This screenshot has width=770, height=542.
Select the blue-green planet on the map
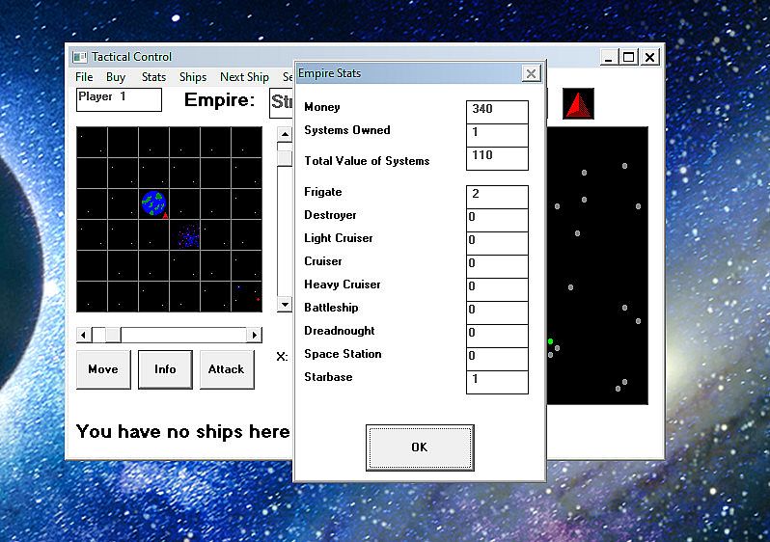(x=153, y=203)
